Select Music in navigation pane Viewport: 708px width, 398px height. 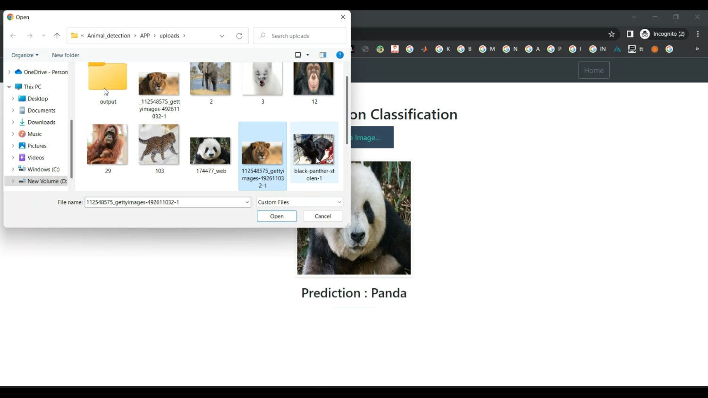pyautogui.click(x=30, y=134)
